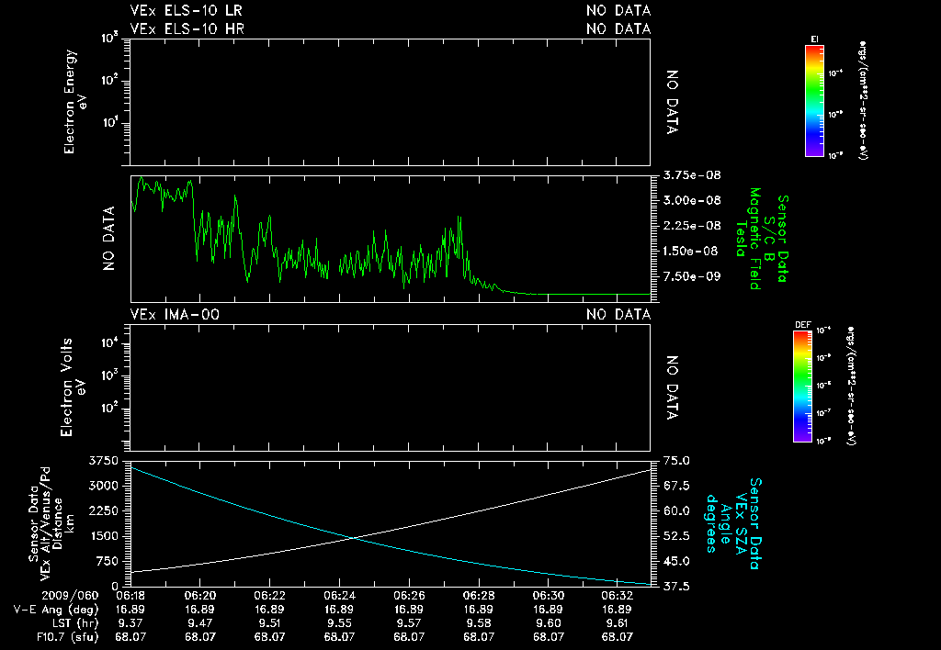941x650 pixels.
Task: Click the 2250 km distance tick
Action: coord(104,510)
